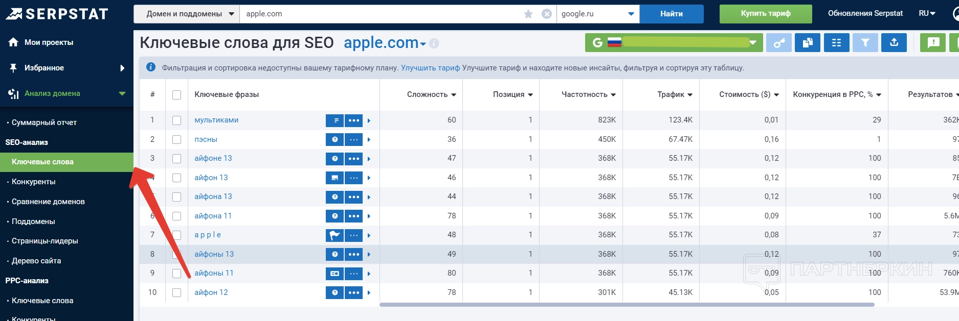Click the green feedback message icon button
The height and width of the screenshot is (321, 959).
point(933,43)
